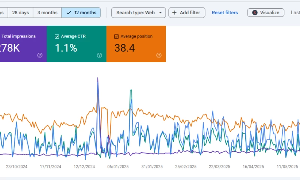
Task: Open the Average CTR help icon
Action: point(99,55)
